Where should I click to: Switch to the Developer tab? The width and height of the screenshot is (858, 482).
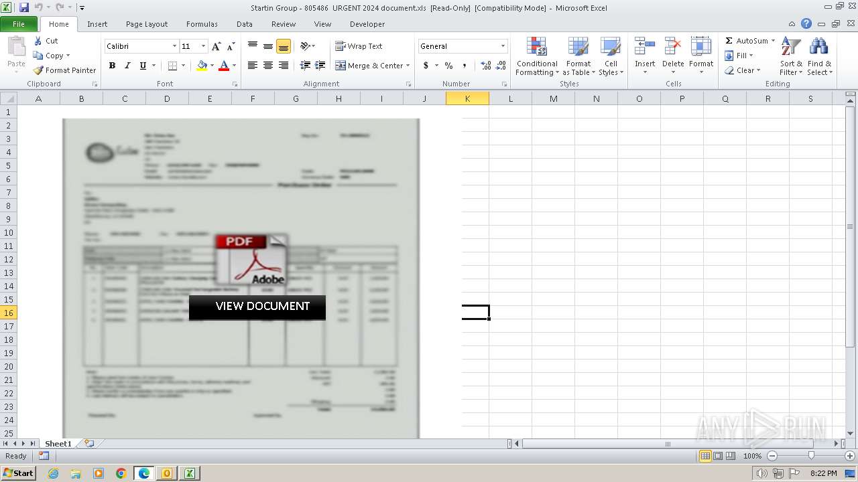(367, 24)
